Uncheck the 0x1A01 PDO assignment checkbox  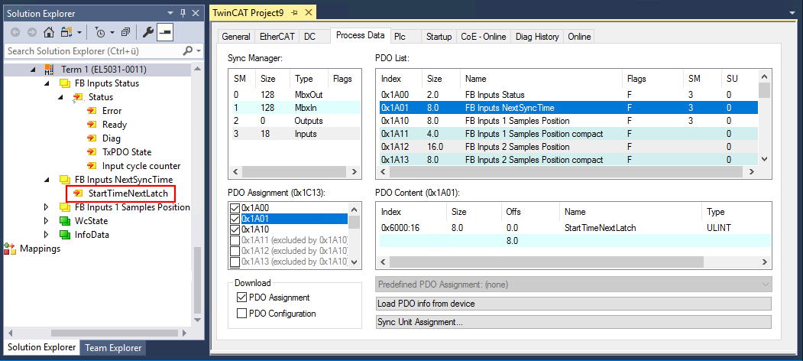[x=235, y=219]
